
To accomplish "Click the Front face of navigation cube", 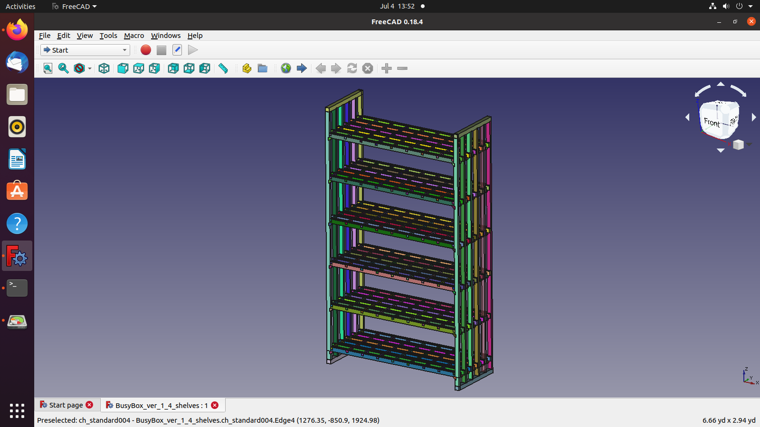I will pos(712,122).
